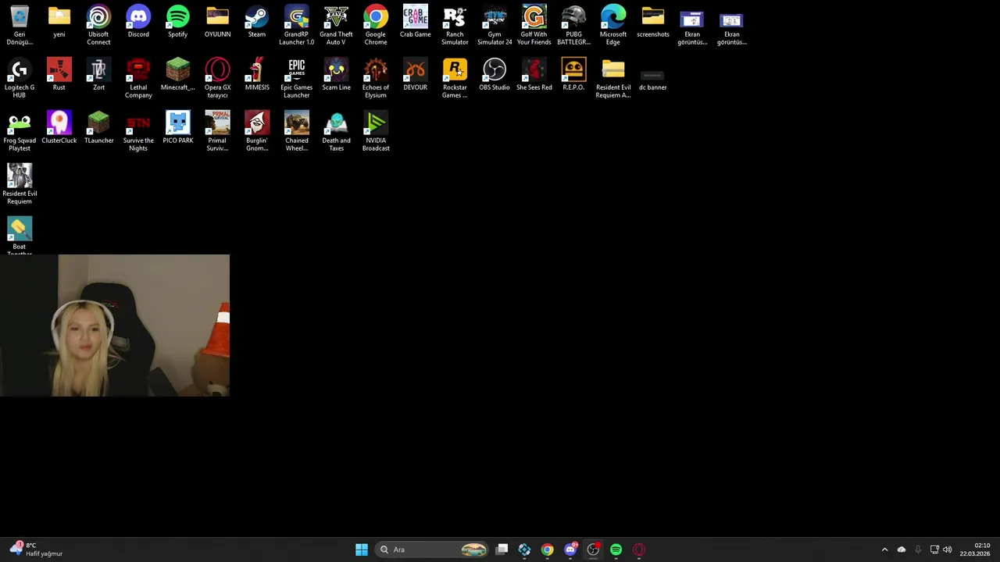Select Gym Simulator 24 icon

(x=495, y=26)
